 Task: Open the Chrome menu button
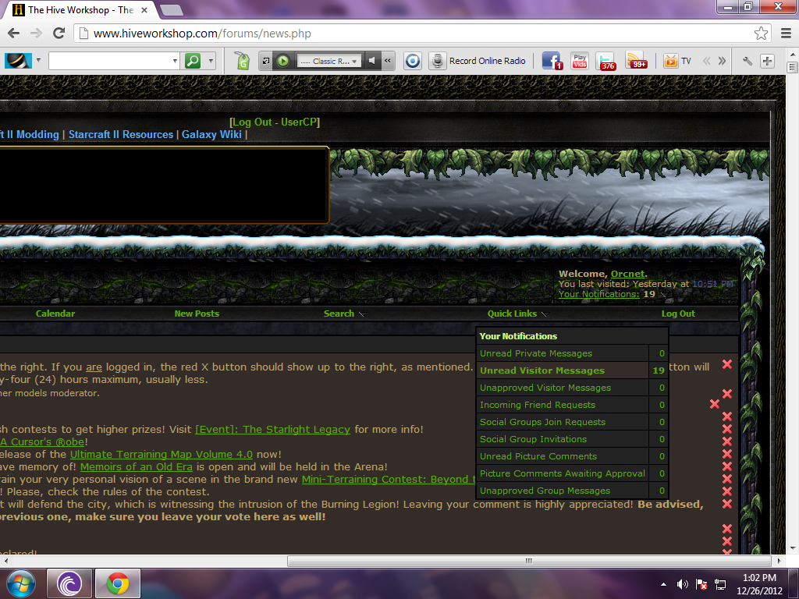pos(787,33)
